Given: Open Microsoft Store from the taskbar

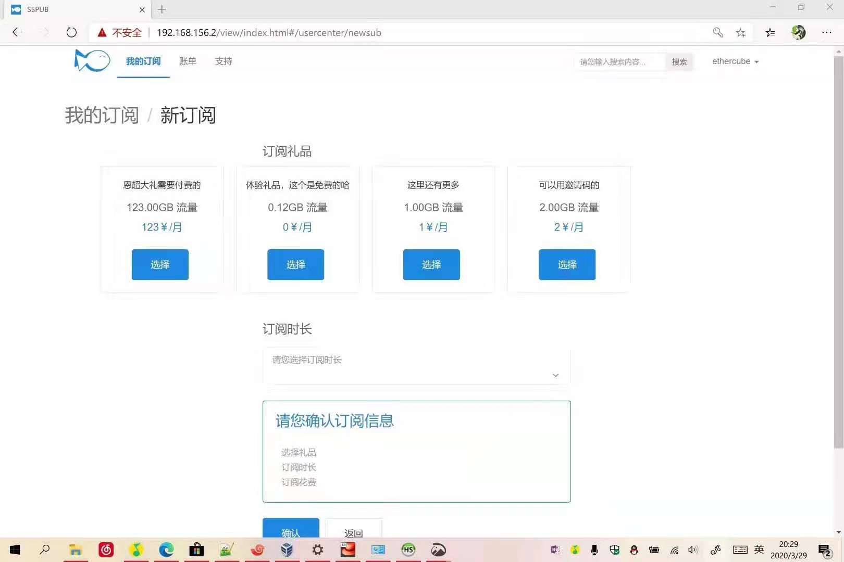Looking at the screenshot, I should tap(196, 550).
